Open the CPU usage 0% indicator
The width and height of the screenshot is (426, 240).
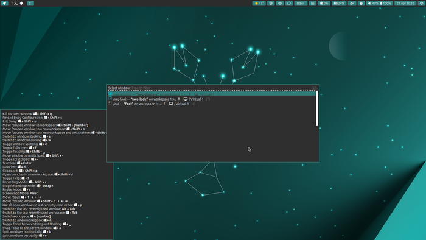tap(324, 3)
